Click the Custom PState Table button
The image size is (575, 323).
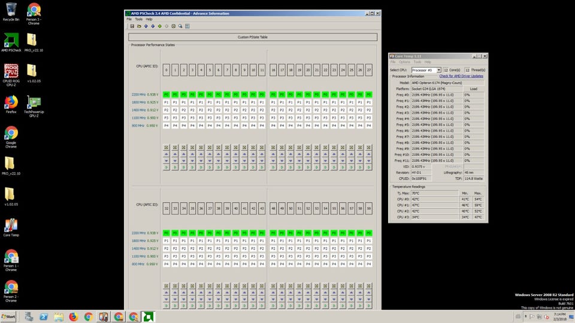253,37
